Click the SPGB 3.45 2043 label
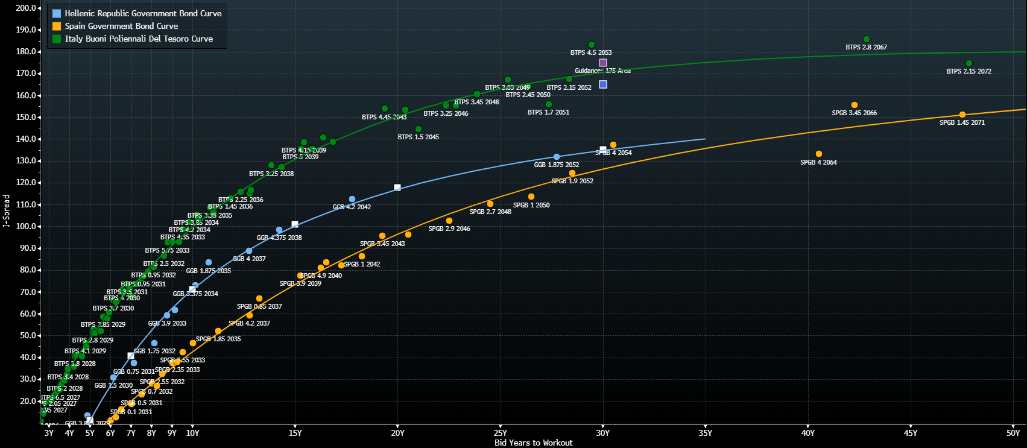The image size is (1027, 448). coord(382,244)
